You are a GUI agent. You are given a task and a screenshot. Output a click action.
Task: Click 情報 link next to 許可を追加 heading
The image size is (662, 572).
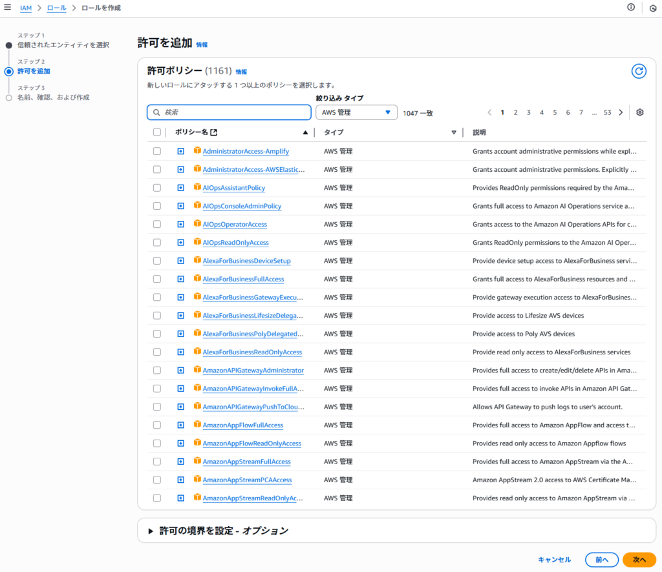pos(202,45)
